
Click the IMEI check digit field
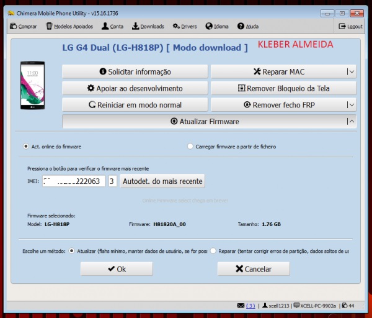(112, 181)
